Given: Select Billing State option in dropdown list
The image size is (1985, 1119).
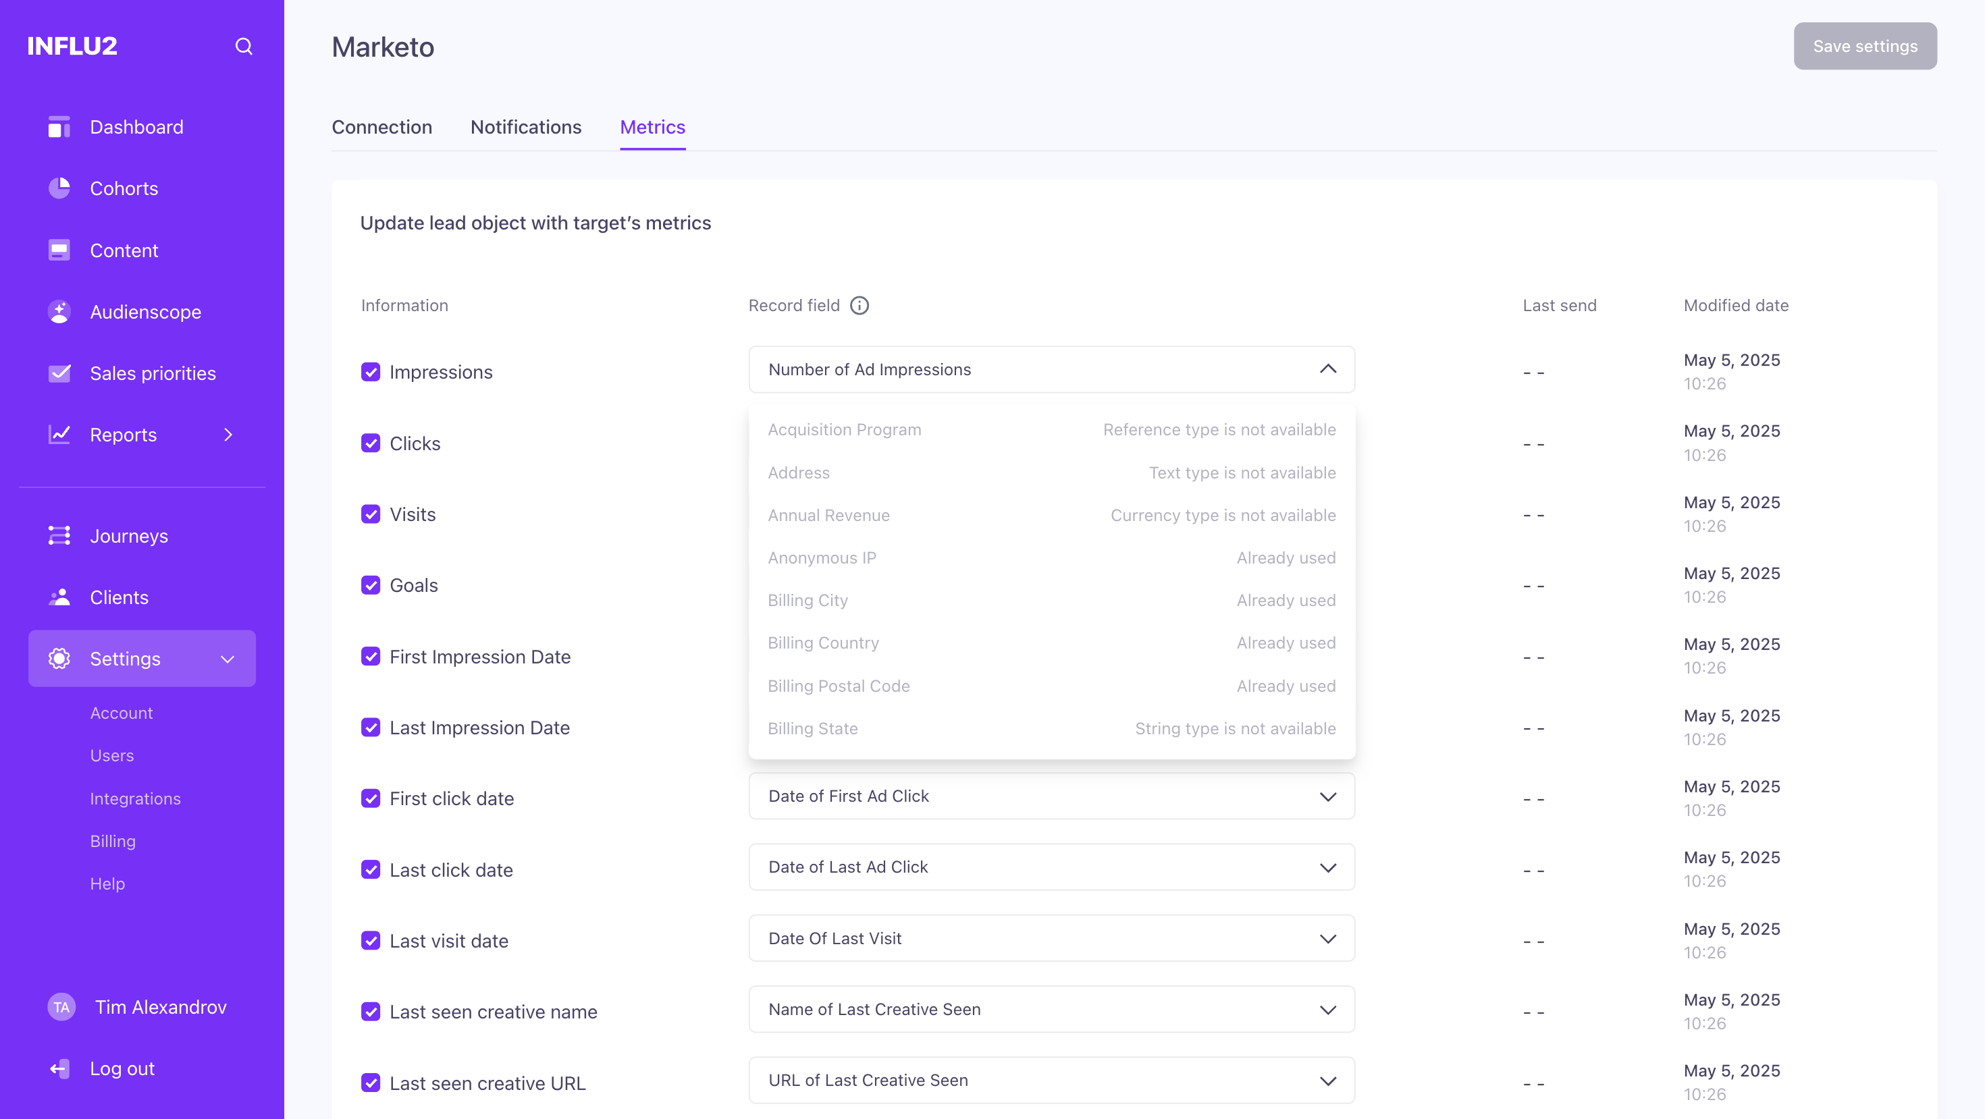Looking at the screenshot, I should click(1052, 728).
